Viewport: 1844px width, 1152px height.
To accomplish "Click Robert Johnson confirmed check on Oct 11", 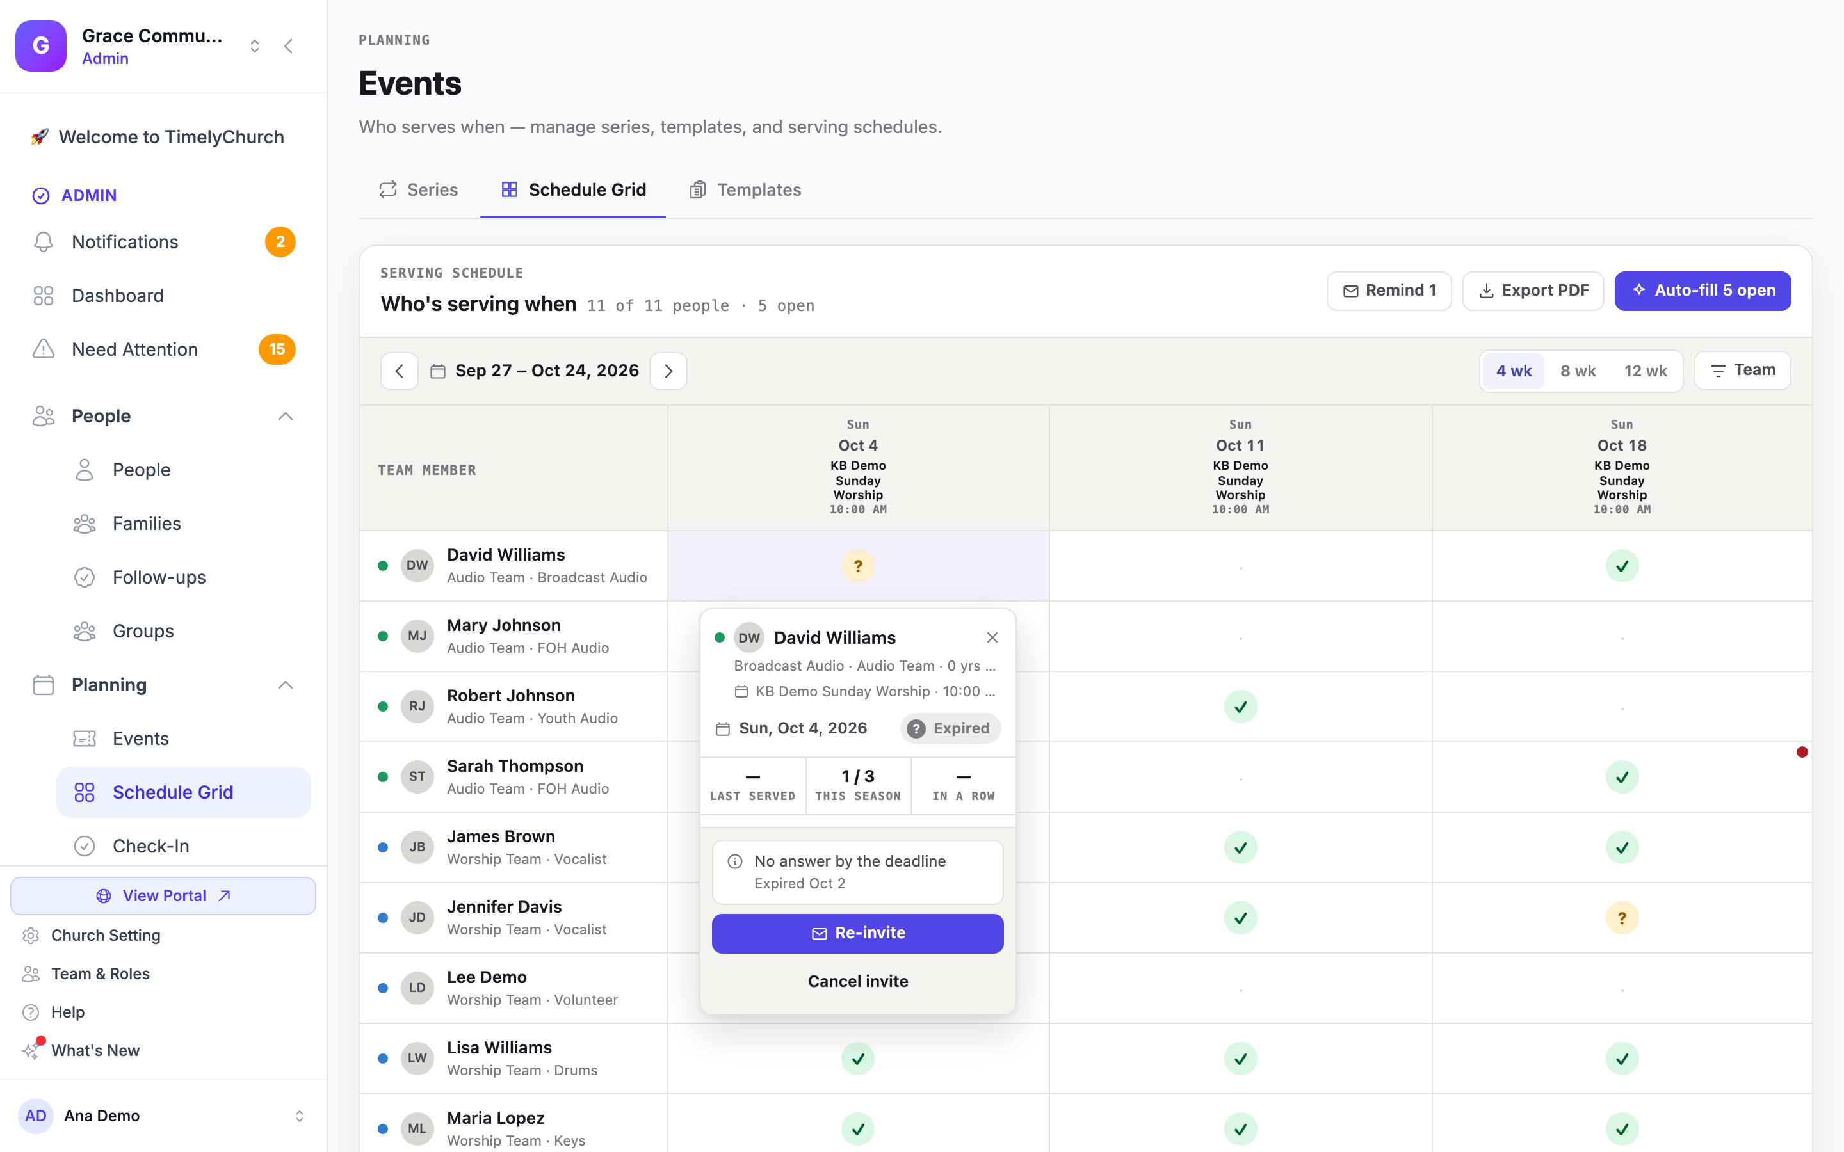I will coord(1240,707).
